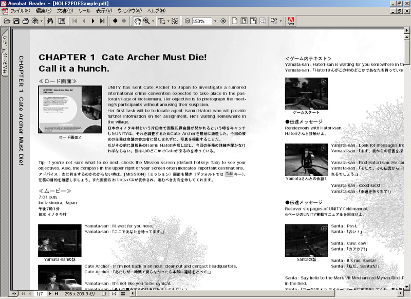Click the horizontal scrollbar thumb

pyautogui.click(x=235, y=293)
